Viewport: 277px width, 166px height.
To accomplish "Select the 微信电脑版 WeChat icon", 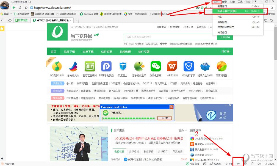I will 156,66.
